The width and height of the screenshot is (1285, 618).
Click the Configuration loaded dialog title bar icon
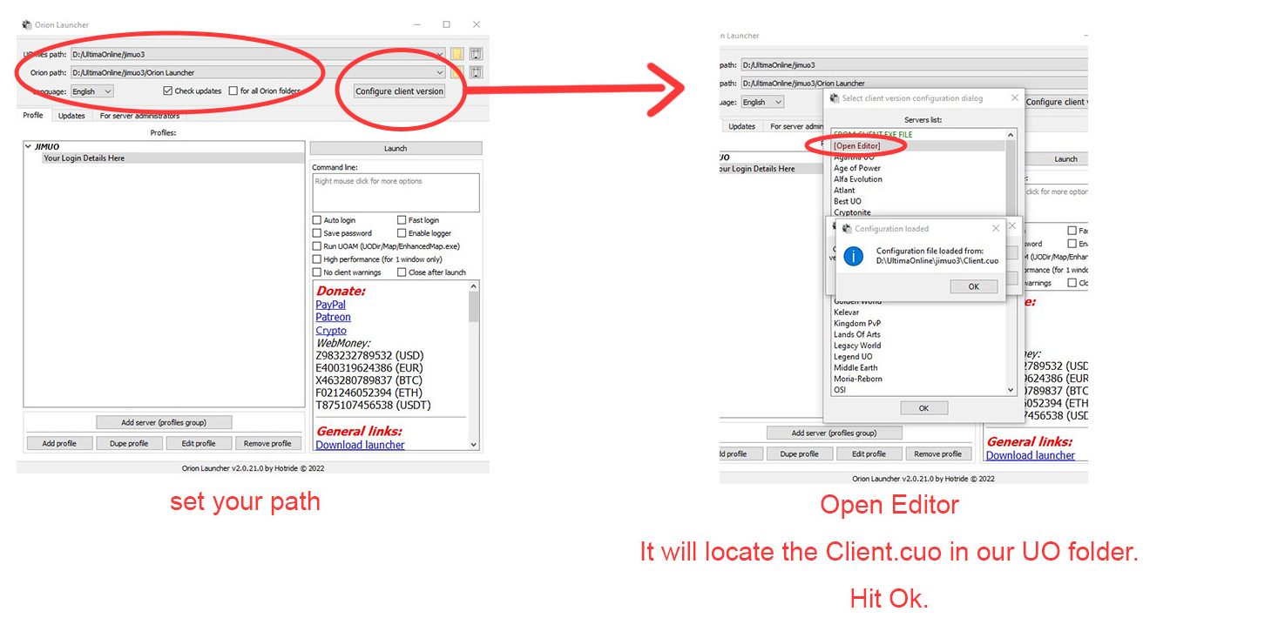click(x=847, y=229)
